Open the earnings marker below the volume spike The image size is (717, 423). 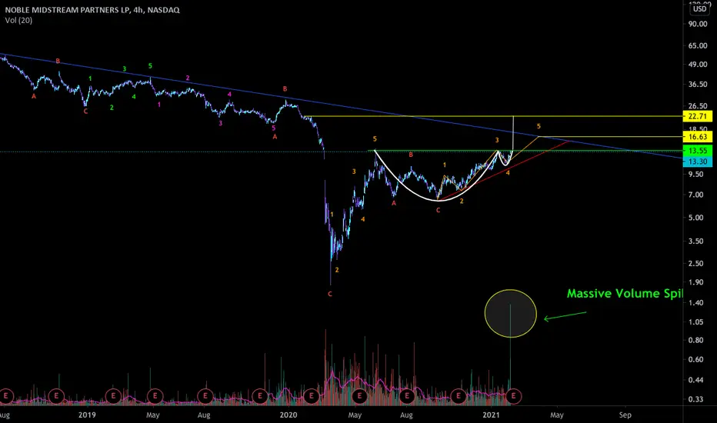pos(513,395)
